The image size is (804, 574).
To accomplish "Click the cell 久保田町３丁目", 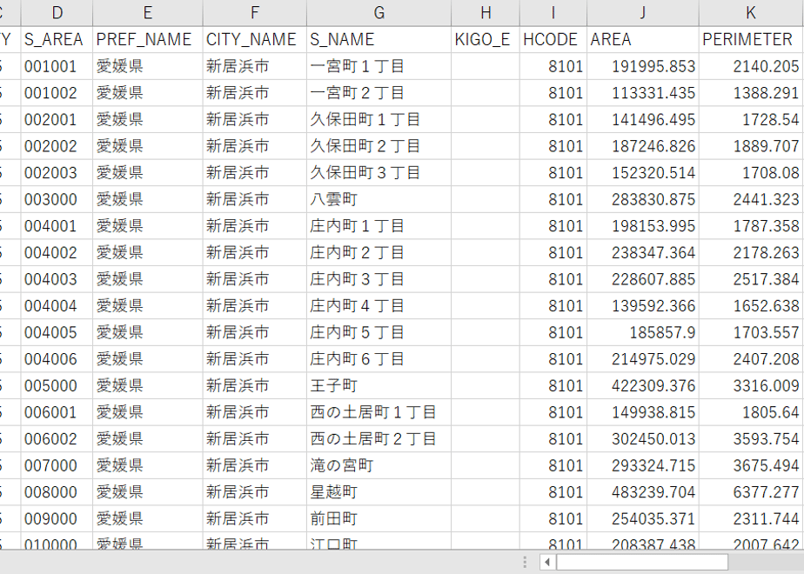I will coord(379,173).
